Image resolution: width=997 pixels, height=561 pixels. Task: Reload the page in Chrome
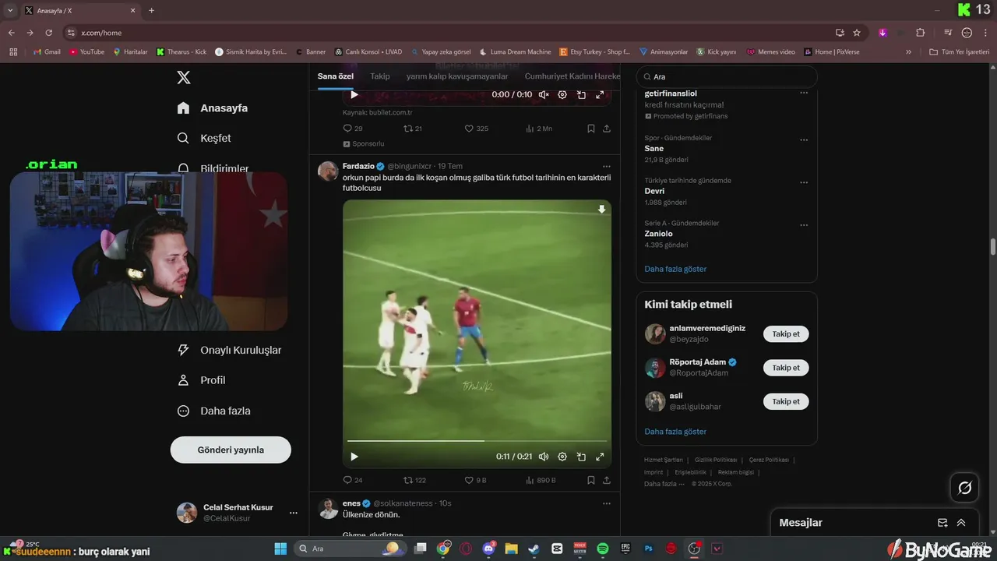48,33
